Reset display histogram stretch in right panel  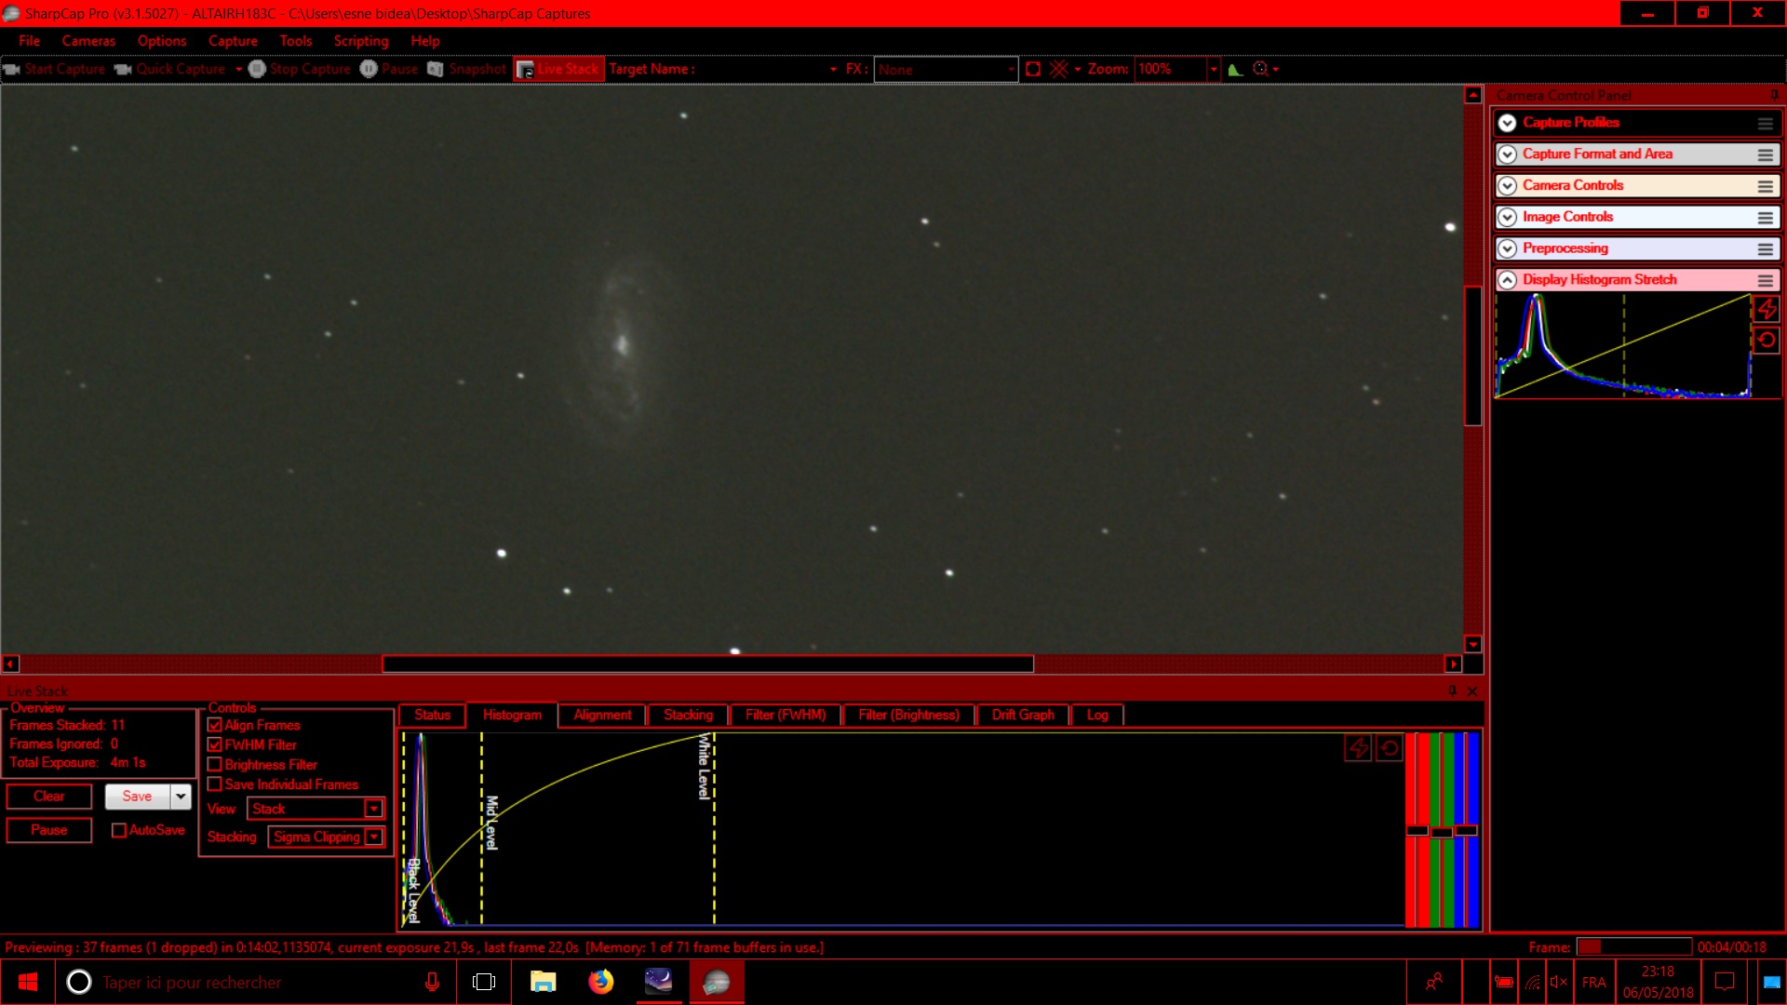pyautogui.click(x=1766, y=341)
